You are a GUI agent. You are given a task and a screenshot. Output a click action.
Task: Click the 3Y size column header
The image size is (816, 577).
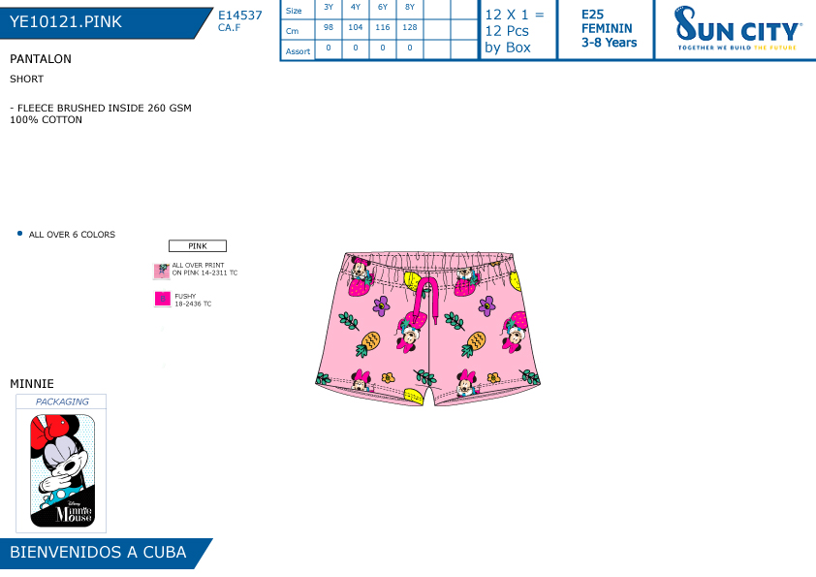click(x=329, y=8)
